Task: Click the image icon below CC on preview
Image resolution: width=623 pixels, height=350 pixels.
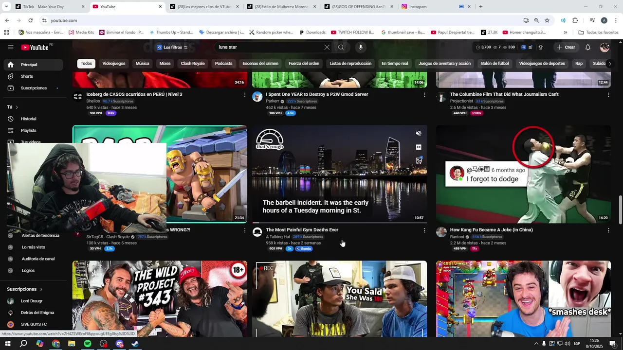Action: [419, 160]
